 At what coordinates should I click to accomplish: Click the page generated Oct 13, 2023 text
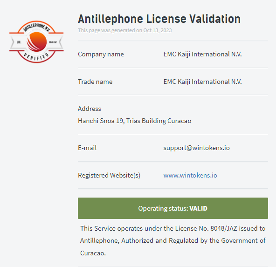pos(125,30)
